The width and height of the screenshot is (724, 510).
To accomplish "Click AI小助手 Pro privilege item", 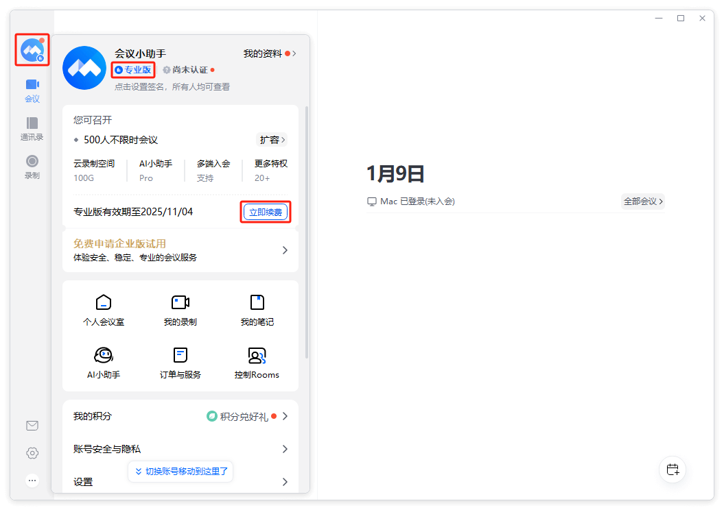I will coord(156,171).
